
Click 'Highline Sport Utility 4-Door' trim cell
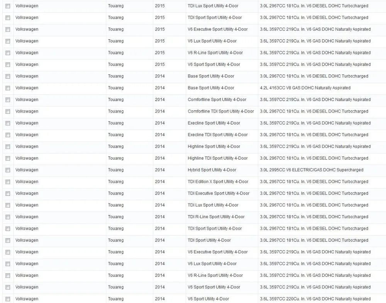tap(214, 146)
